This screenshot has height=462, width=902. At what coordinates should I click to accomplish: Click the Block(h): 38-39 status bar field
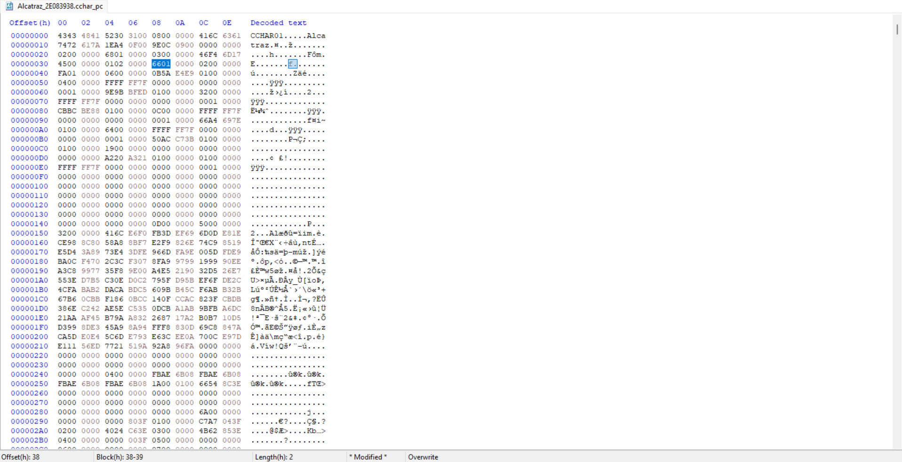pyautogui.click(x=120, y=457)
